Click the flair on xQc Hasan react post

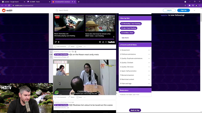tap(61, 55)
